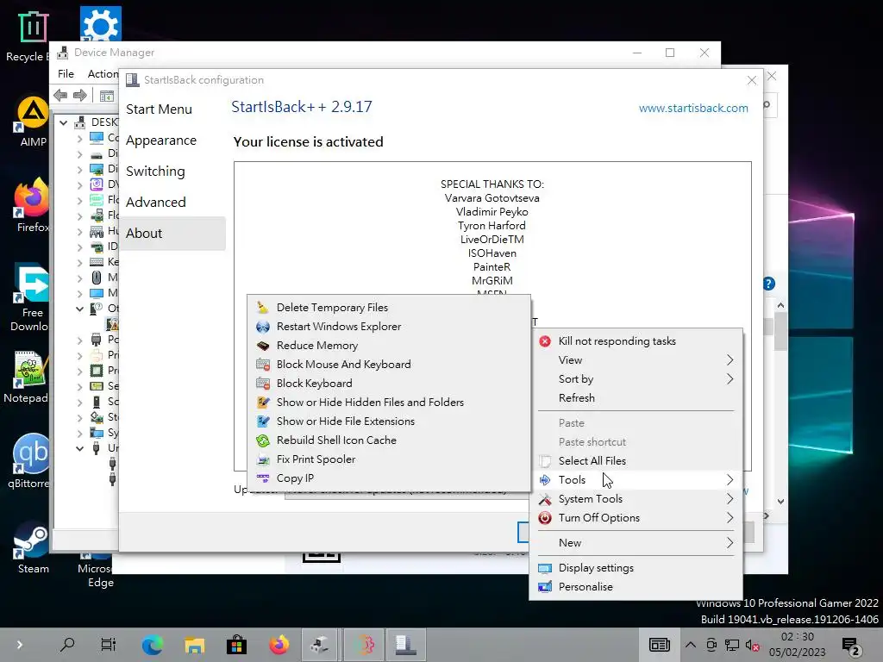Click the System Tools wrench icon

[x=545, y=499]
